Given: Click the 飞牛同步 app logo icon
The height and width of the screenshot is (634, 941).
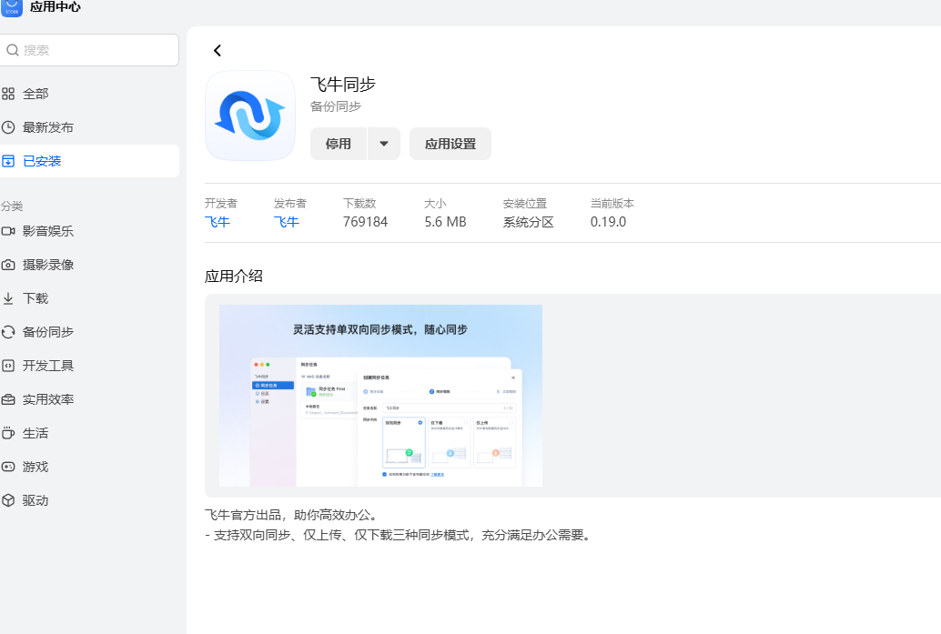Looking at the screenshot, I should coord(250,116).
